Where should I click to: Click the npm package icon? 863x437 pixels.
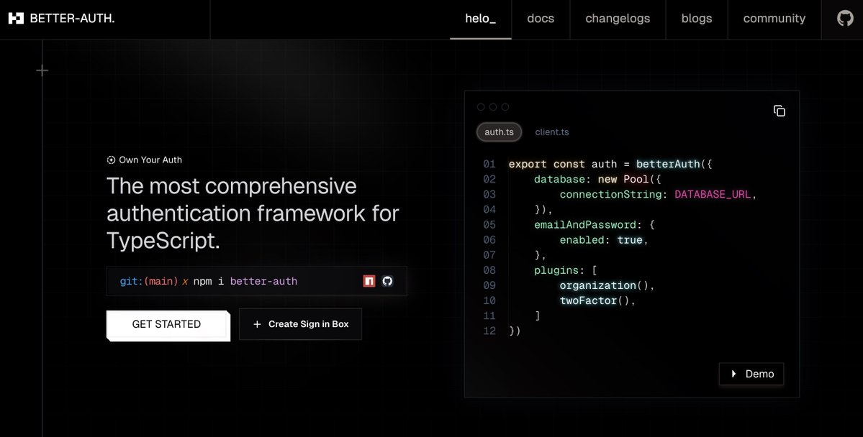[369, 280]
